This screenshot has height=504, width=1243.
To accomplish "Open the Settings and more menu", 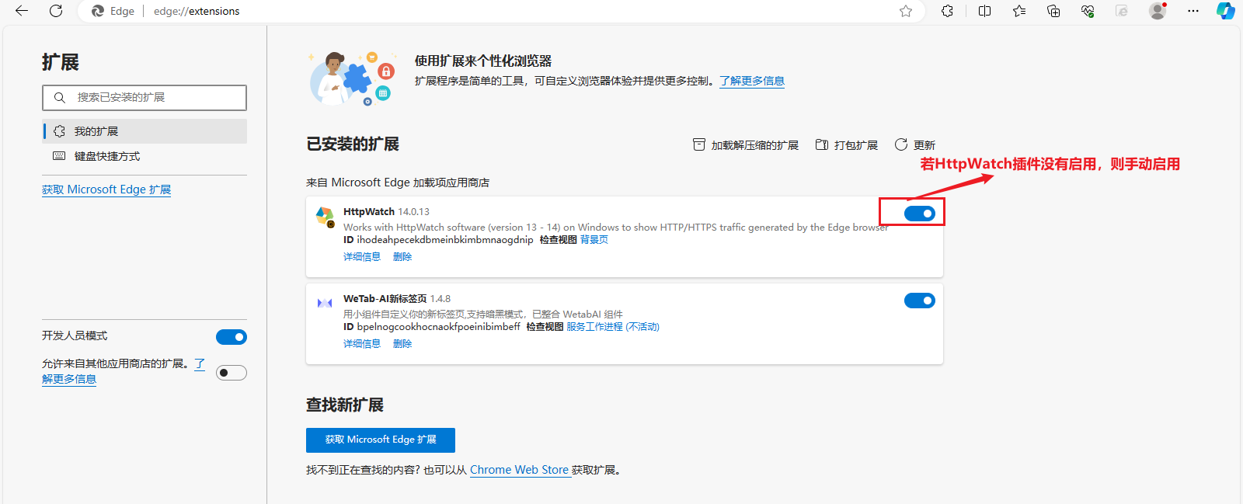I will (1193, 11).
